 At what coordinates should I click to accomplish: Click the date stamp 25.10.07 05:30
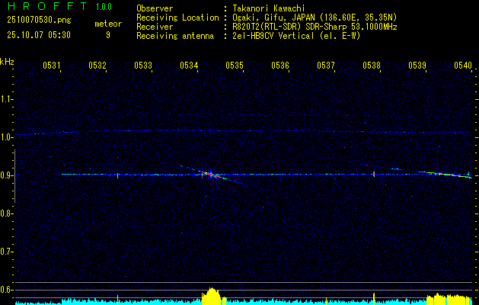(x=39, y=35)
